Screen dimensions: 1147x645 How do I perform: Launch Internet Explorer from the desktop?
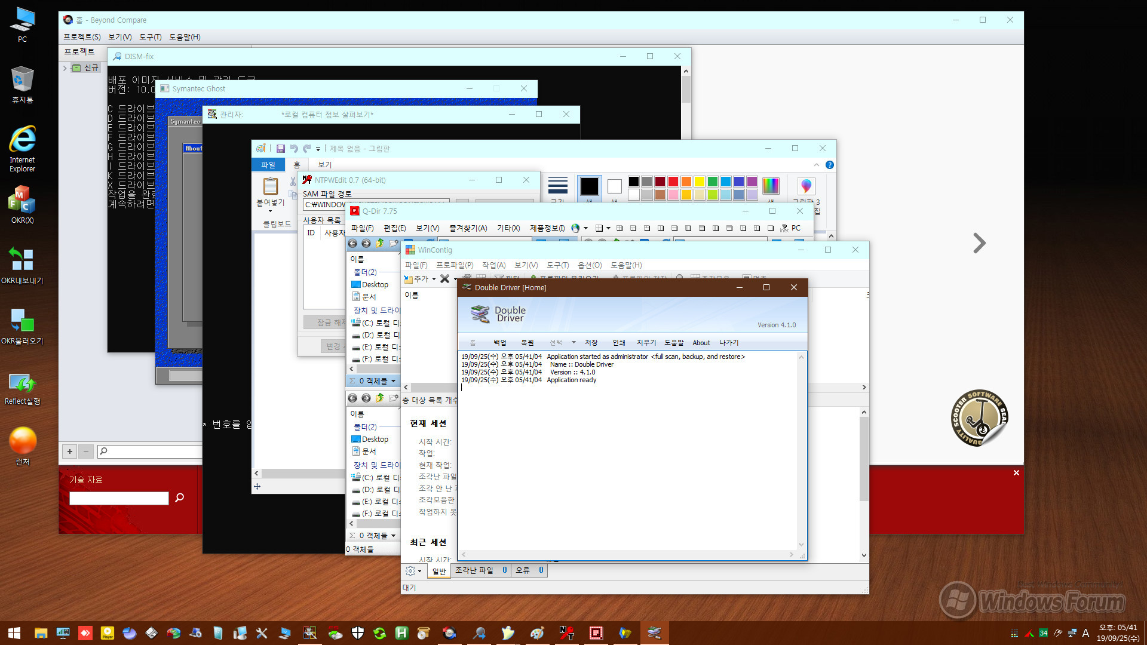pos(22,149)
